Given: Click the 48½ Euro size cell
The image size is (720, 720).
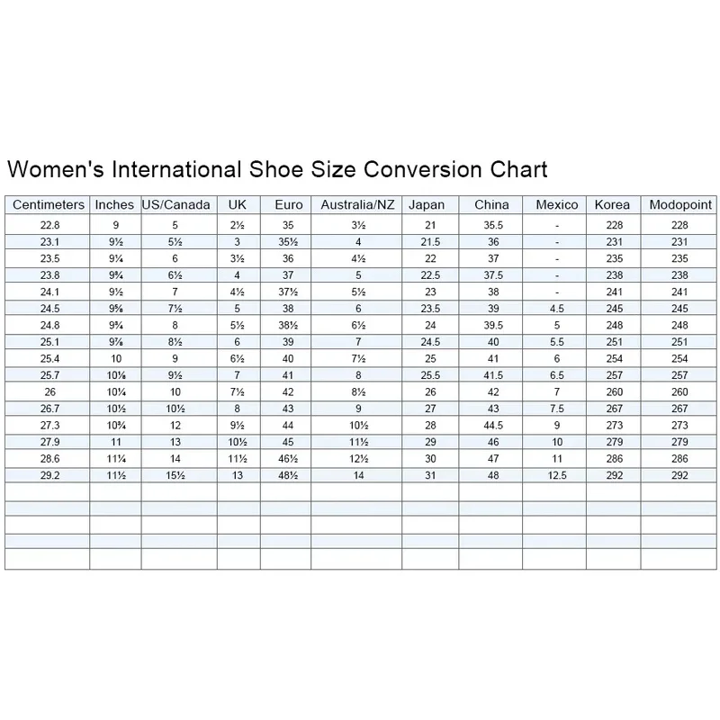Looking at the screenshot, I should [x=288, y=474].
